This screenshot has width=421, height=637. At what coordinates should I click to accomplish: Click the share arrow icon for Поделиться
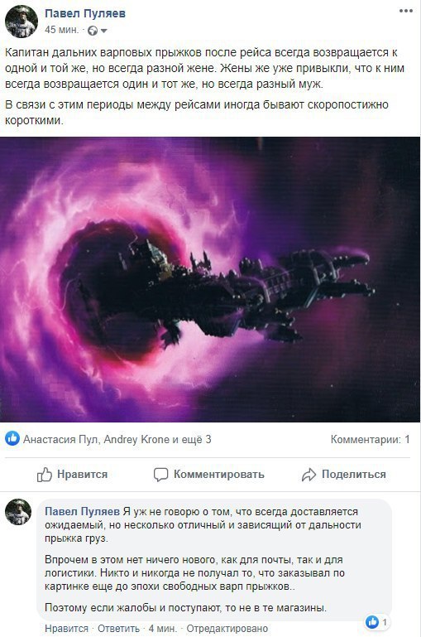[x=309, y=475]
